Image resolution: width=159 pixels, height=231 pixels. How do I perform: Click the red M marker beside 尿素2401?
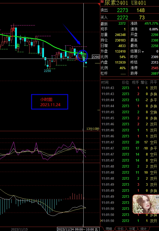coord(102,1)
